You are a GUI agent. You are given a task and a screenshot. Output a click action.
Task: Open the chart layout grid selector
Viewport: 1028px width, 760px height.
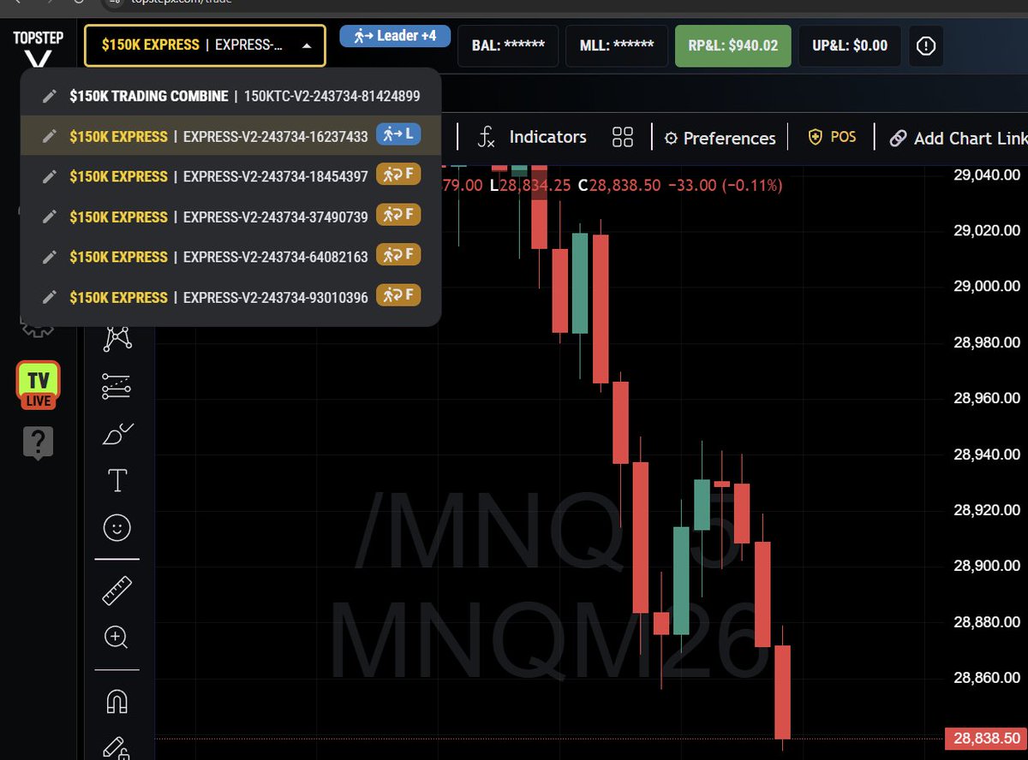point(623,138)
